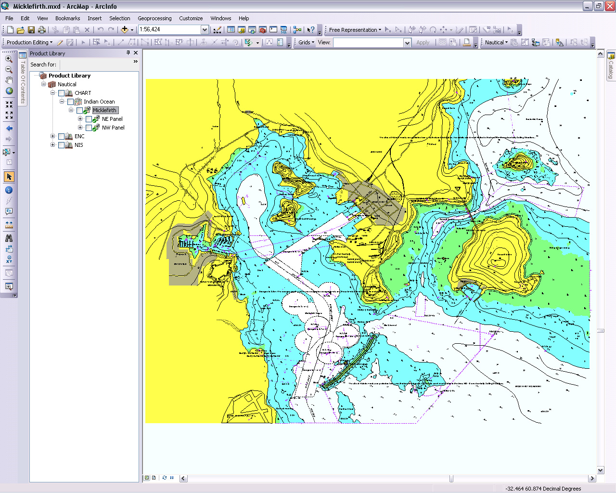This screenshot has width=616, height=493.
Task: Click the Save map icon
Action: point(31,30)
